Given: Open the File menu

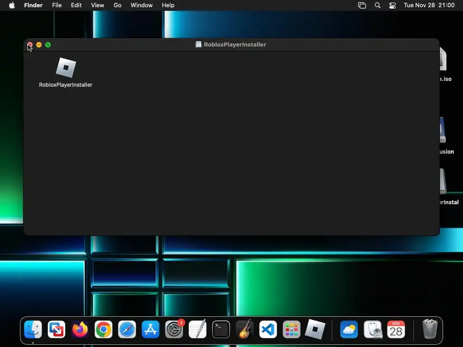Looking at the screenshot, I should pyautogui.click(x=57, y=5).
